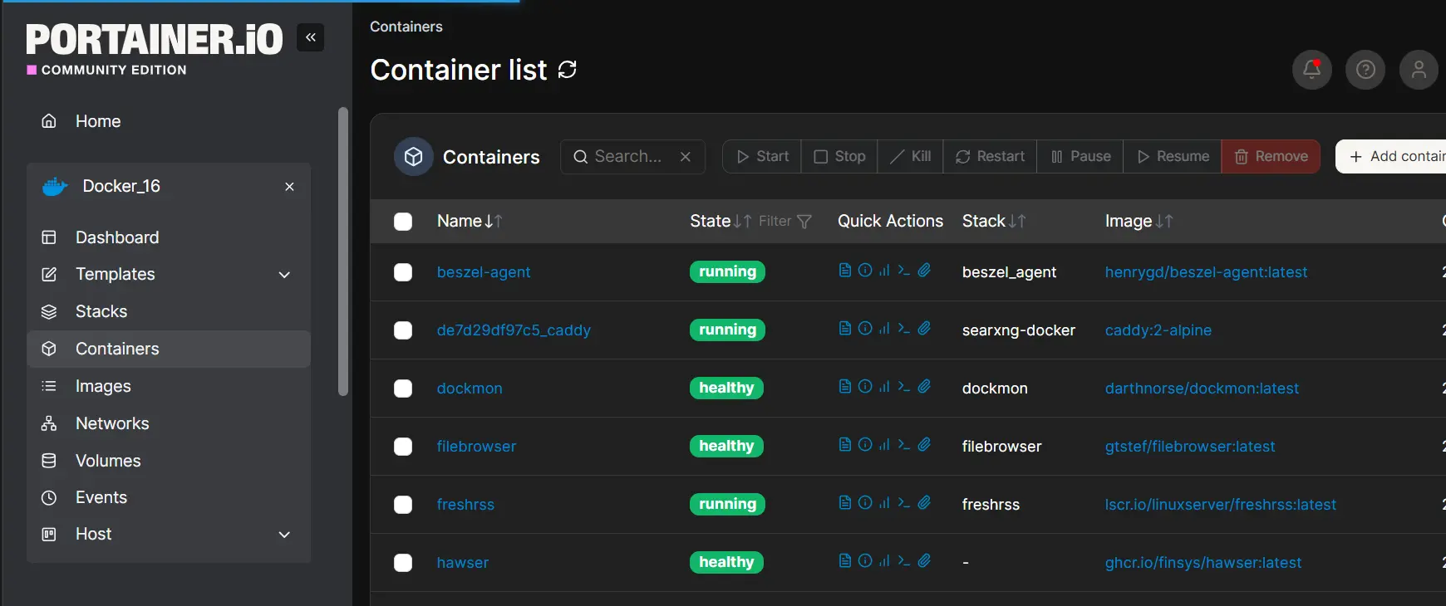
Task: Sort by Image column
Action: [x=1139, y=221]
